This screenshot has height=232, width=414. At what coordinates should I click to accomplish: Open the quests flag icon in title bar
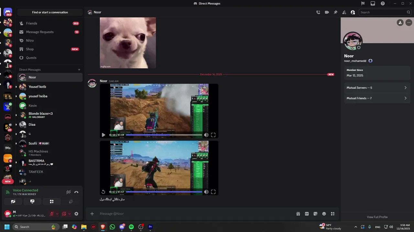363,4
